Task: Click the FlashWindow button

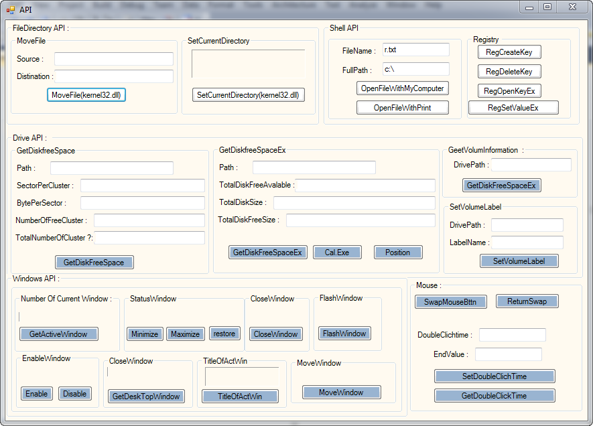Action: 344,334
